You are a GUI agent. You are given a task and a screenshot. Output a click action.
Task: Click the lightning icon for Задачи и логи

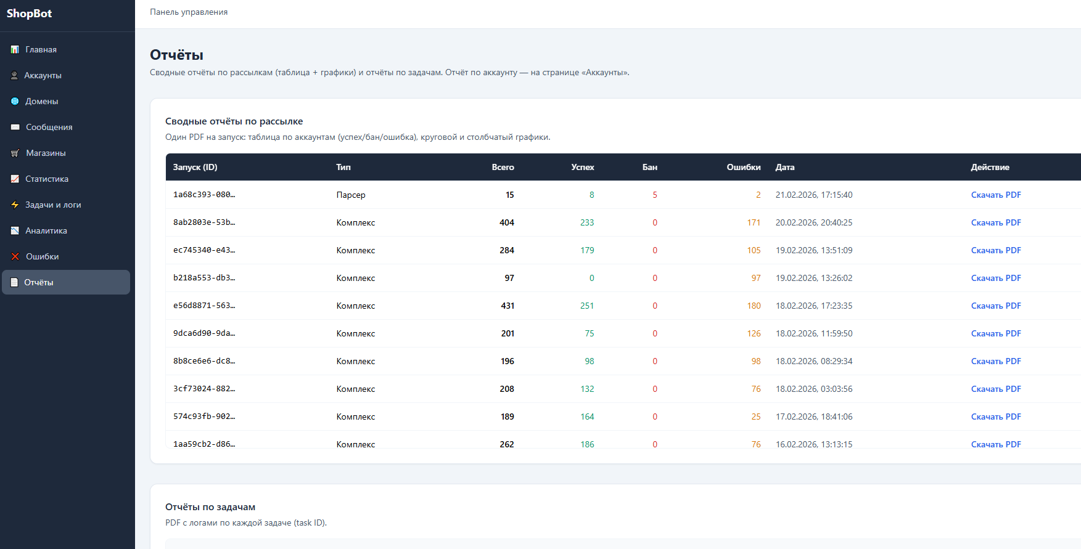[x=15, y=205]
